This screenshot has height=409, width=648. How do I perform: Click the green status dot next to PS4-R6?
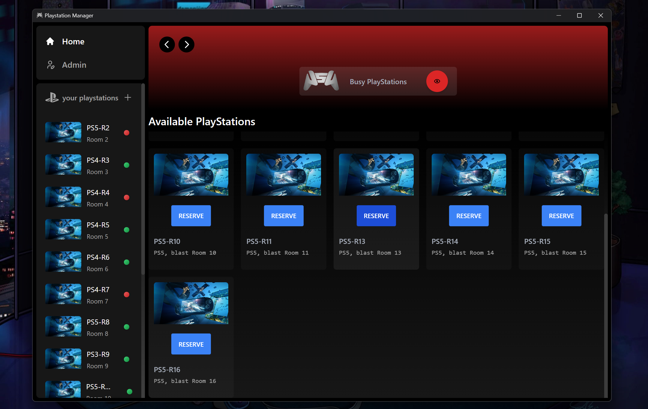(x=127, y=262)
